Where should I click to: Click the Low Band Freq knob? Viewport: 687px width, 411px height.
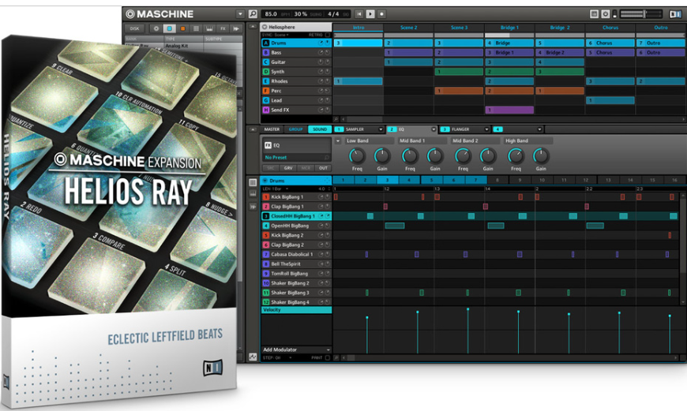357,156
